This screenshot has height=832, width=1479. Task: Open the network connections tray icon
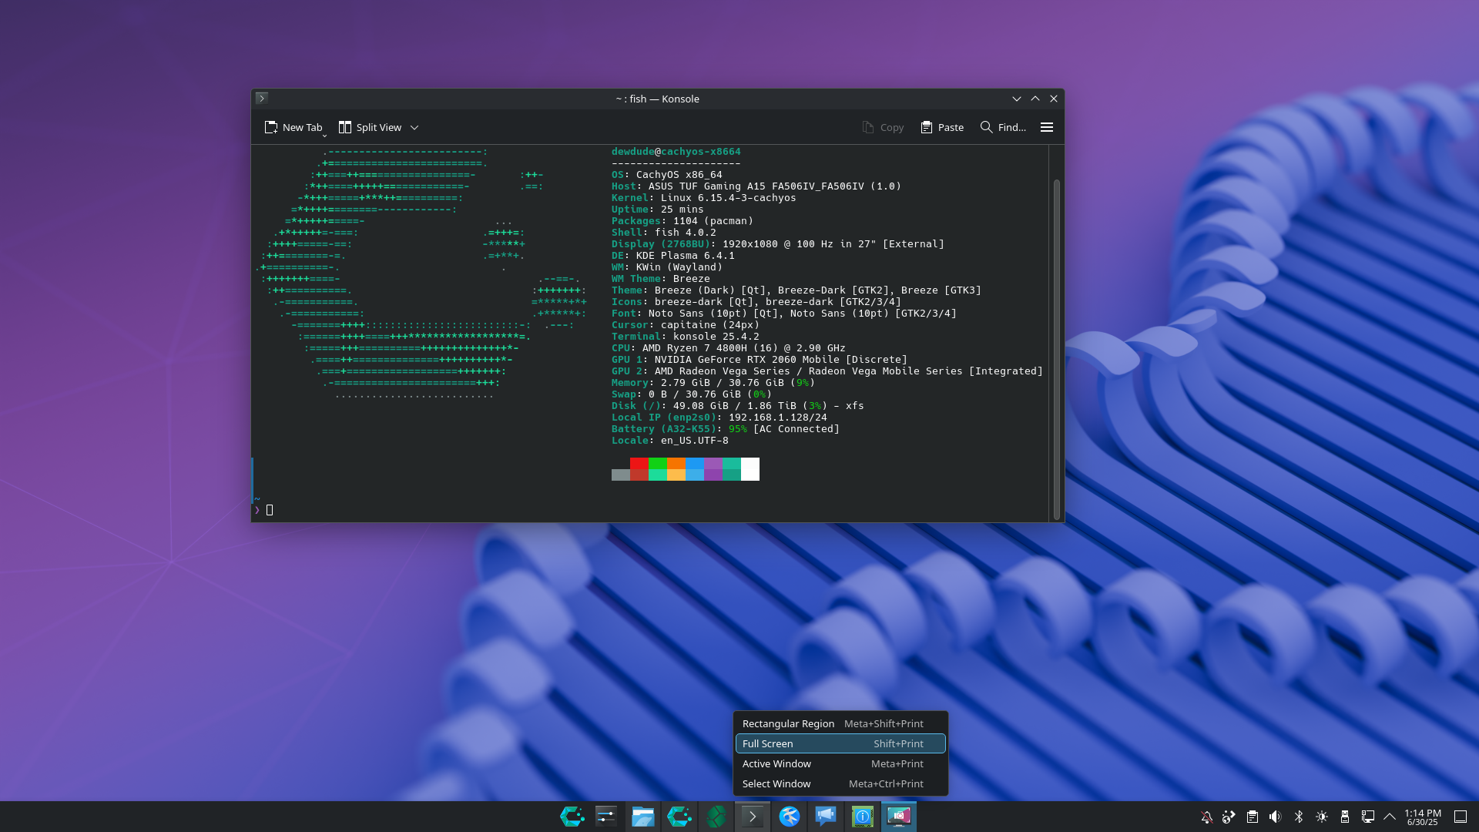click(1368, 817)
